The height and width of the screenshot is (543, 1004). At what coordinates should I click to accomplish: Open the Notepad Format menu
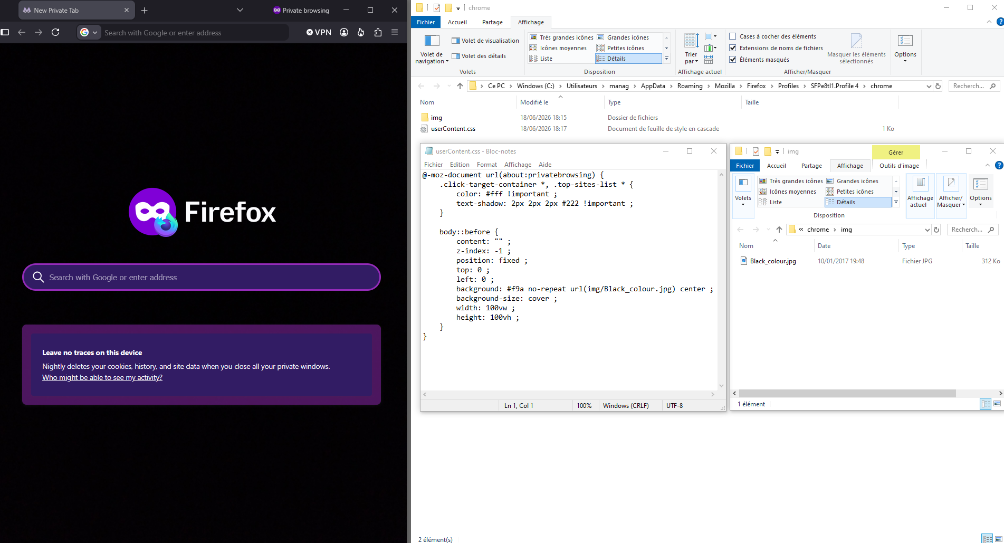tap(486, 165)
